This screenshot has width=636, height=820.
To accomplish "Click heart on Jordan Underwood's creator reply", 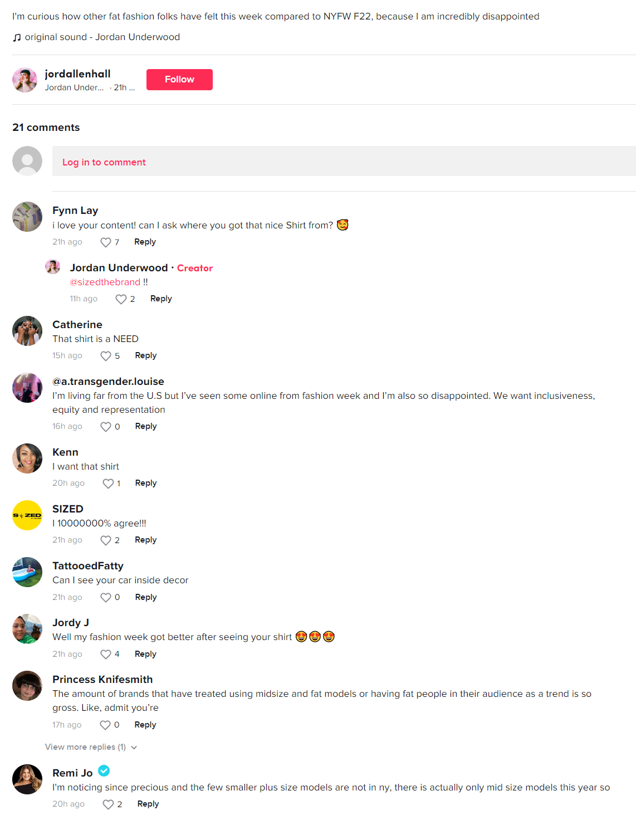I will (x=121, y=299).
